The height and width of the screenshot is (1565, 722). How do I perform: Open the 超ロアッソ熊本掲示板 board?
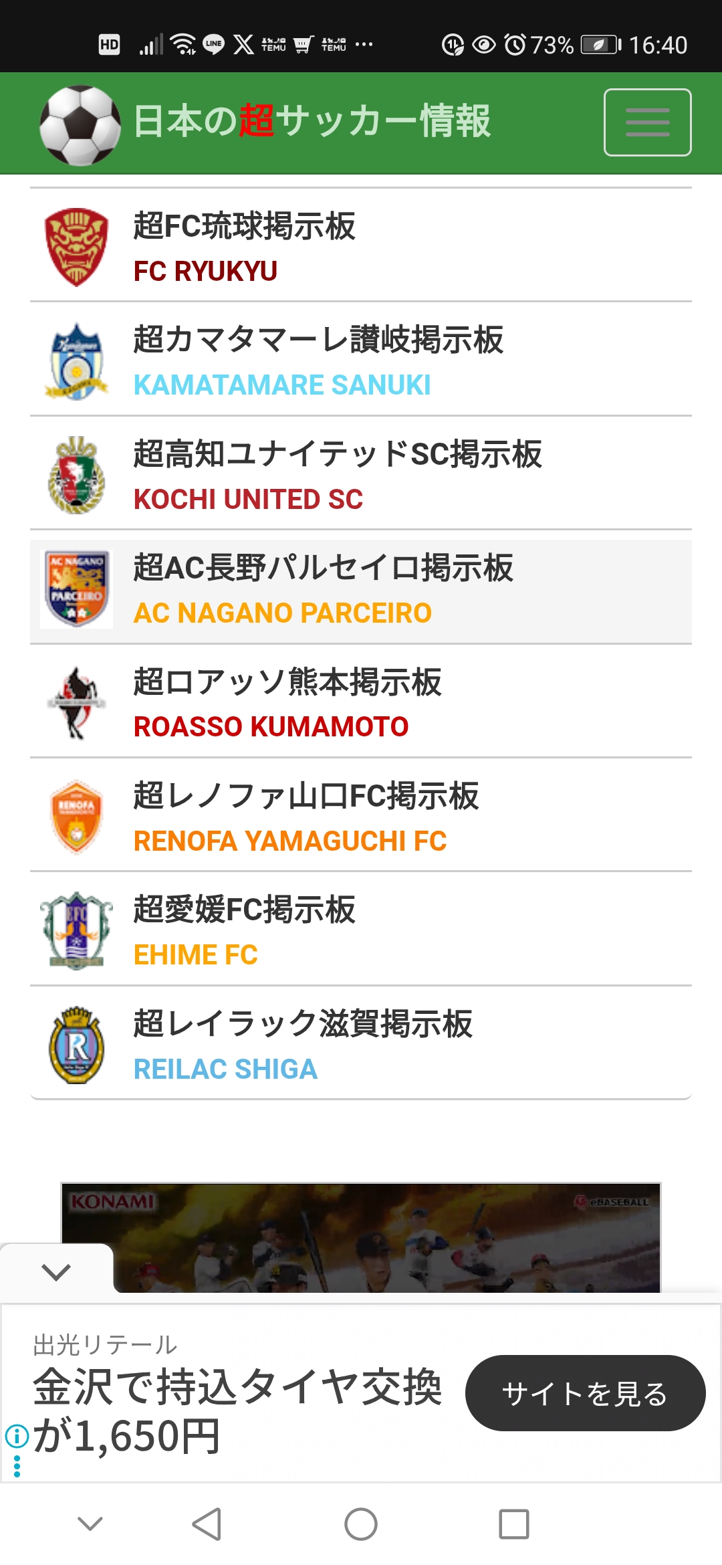point(287,682)
